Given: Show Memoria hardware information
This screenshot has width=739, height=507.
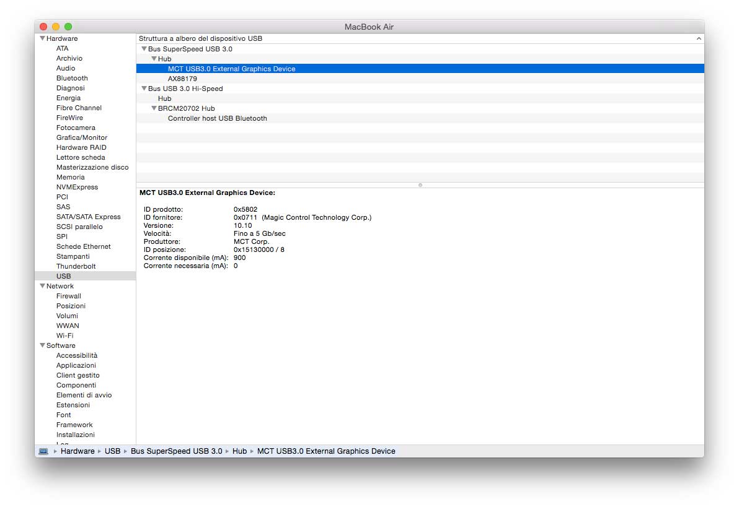Looking at the screenshot, I should click(x=70, y=177).
